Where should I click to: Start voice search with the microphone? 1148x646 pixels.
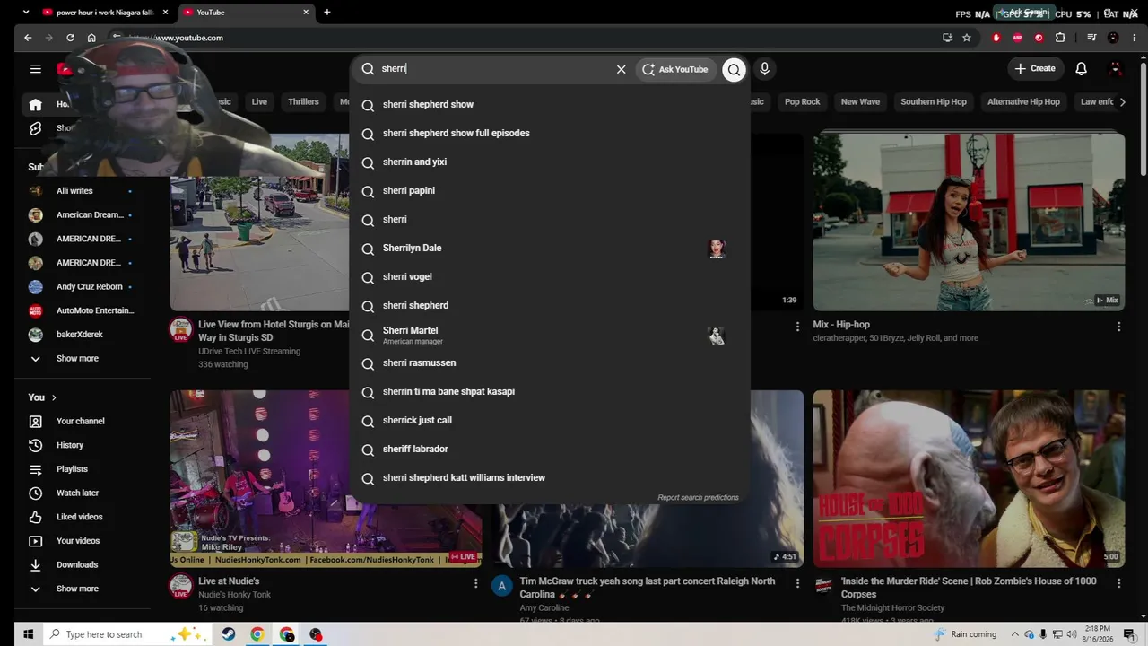764,68
